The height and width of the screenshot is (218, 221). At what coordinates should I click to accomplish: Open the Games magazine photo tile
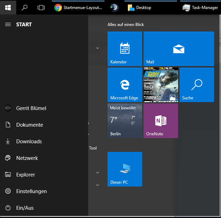click(x=161, y=85)
